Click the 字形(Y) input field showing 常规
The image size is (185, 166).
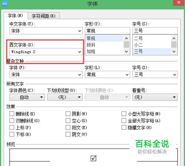click(x=107, y=31)
